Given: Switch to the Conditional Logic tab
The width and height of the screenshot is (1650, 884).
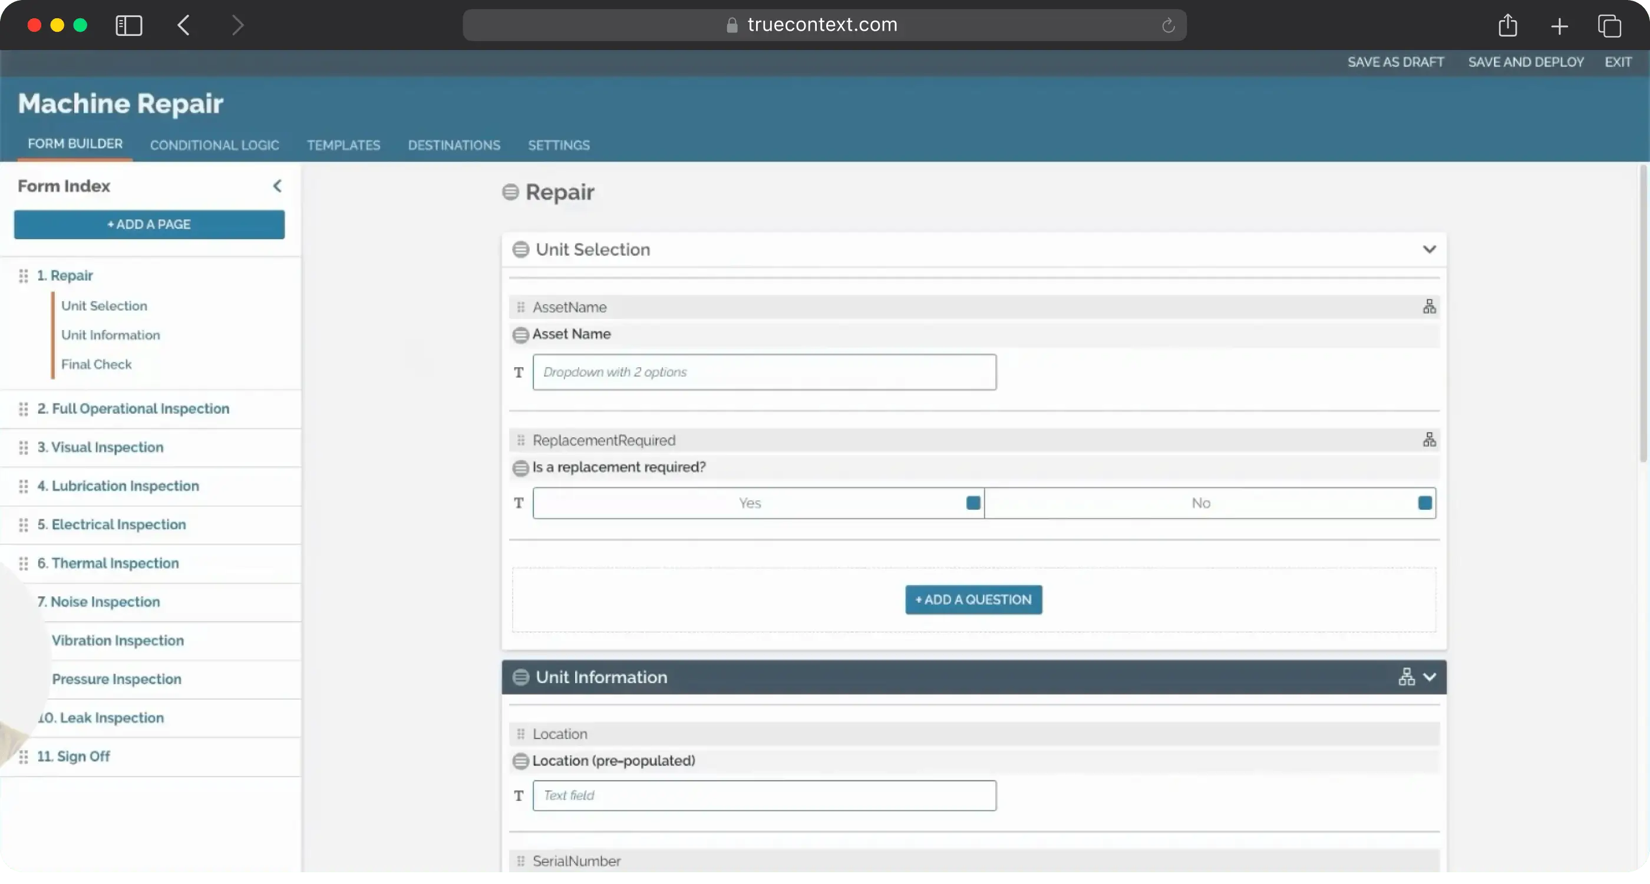Looking at the screenshot, I should [x=214, y=146].
